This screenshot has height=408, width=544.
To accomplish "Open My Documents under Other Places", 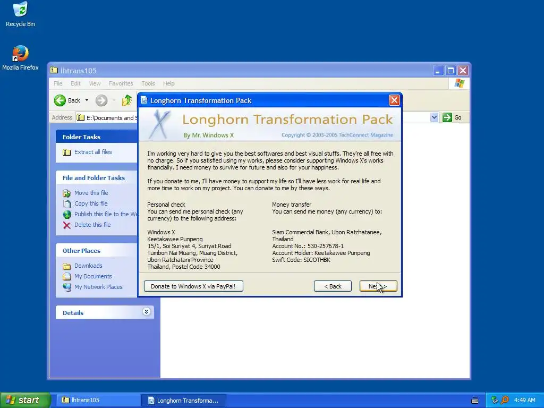I will pos(93,276).
